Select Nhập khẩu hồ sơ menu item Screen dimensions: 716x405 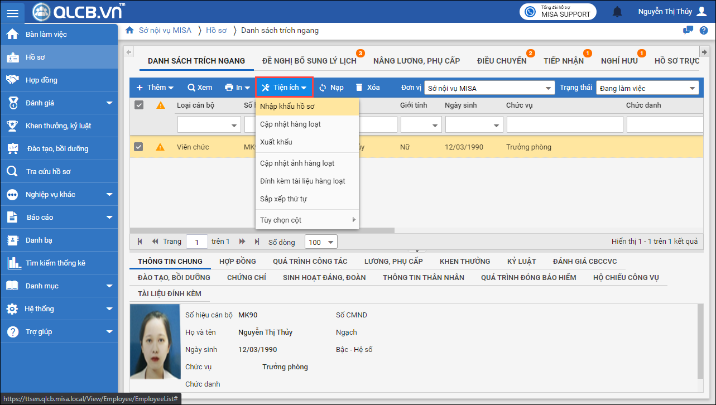[287, 106]
